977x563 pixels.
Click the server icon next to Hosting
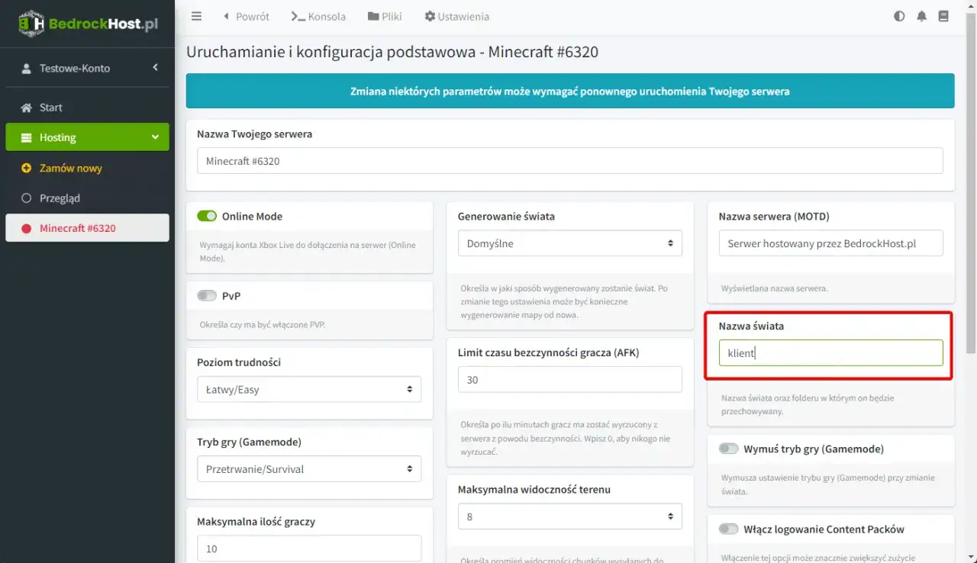[26, 137]
